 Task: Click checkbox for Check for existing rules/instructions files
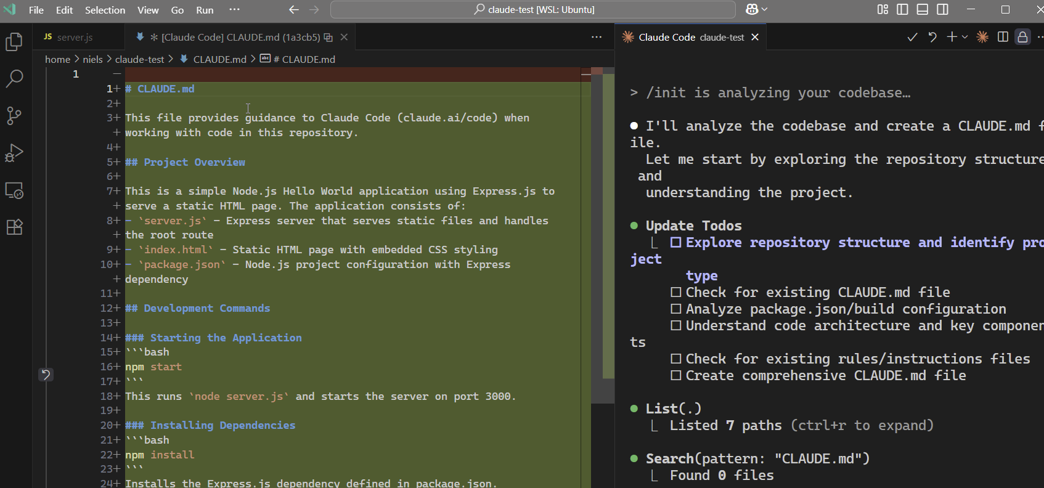click(675, 359)
